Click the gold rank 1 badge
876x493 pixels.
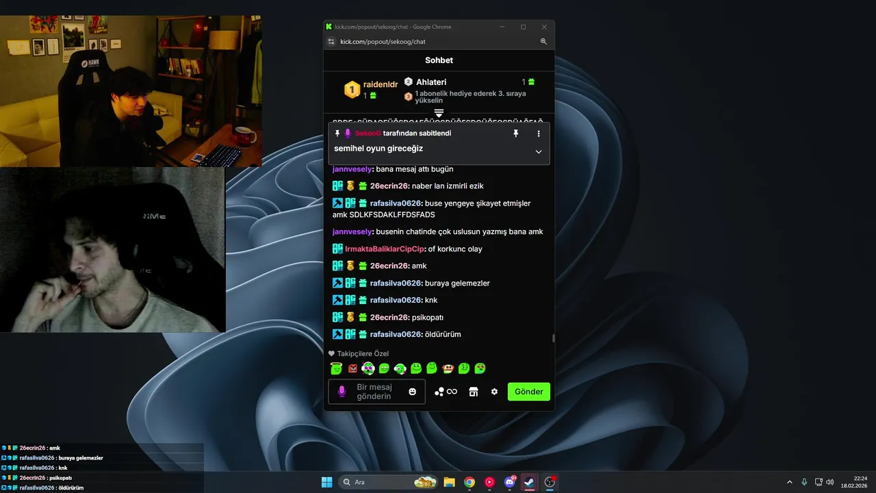(x=352, y=89)
